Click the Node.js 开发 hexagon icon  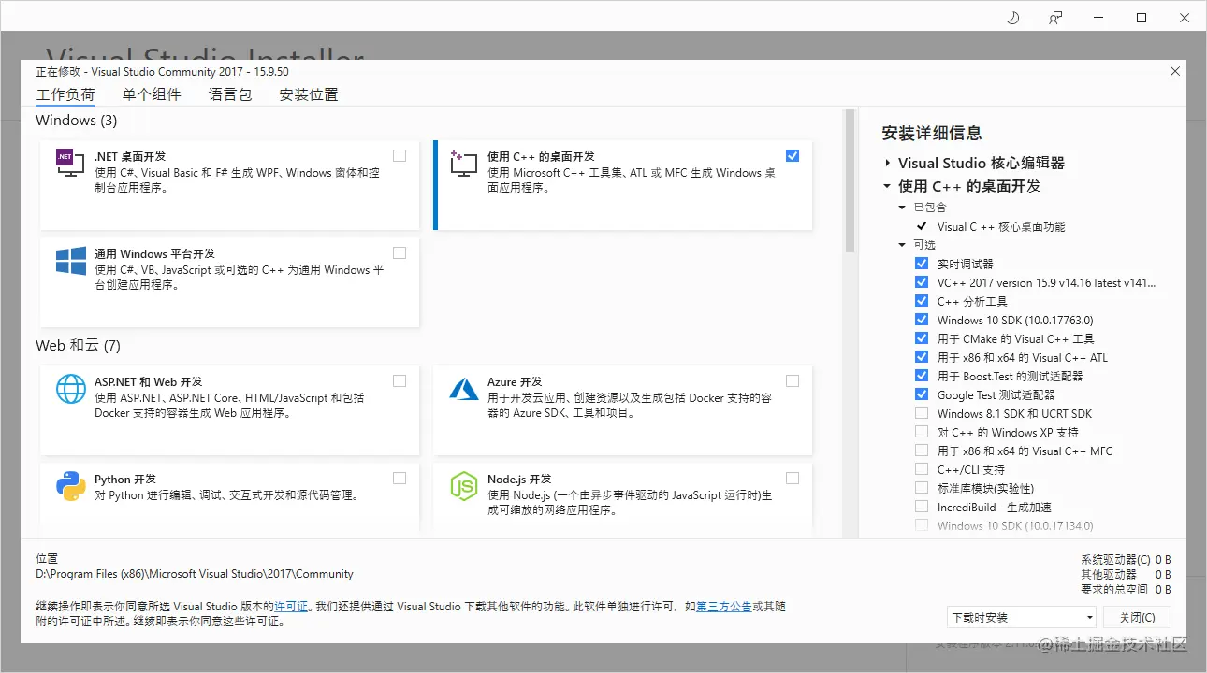[463, 487]
